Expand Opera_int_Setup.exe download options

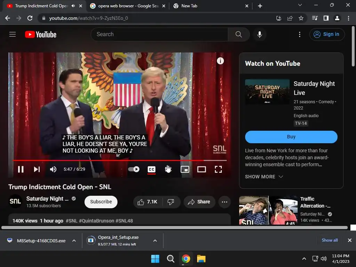tap(155, 241)
